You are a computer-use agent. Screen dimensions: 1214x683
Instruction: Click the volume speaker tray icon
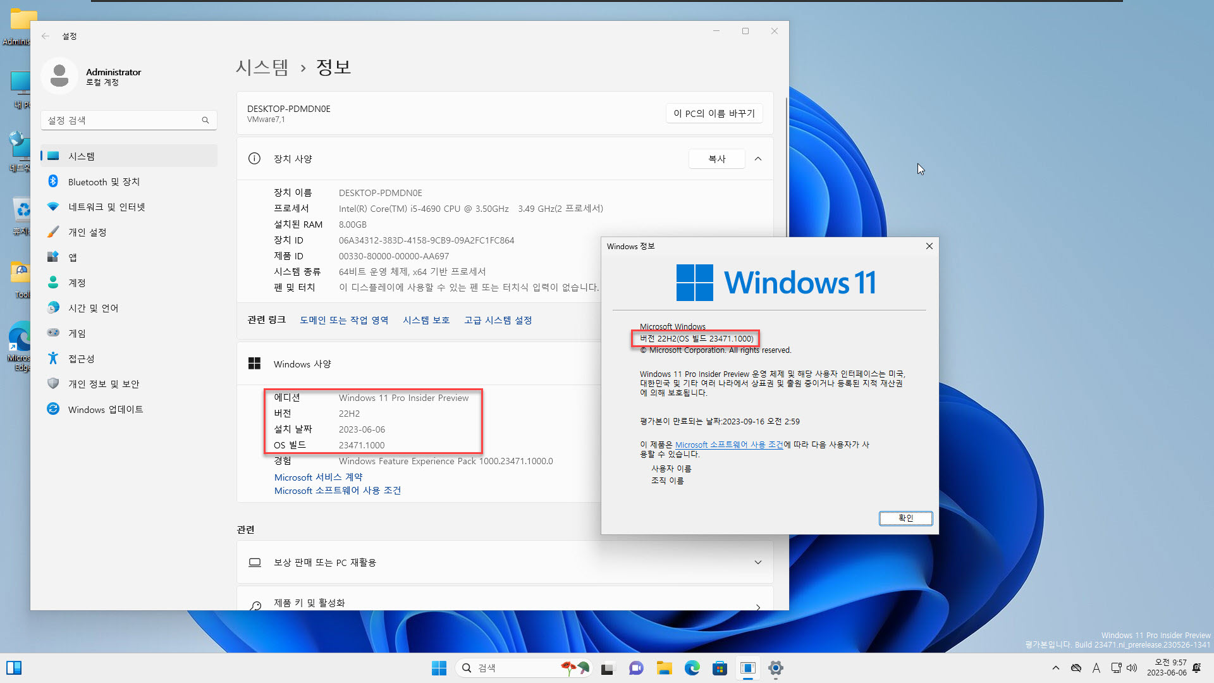click(1132, 668)
